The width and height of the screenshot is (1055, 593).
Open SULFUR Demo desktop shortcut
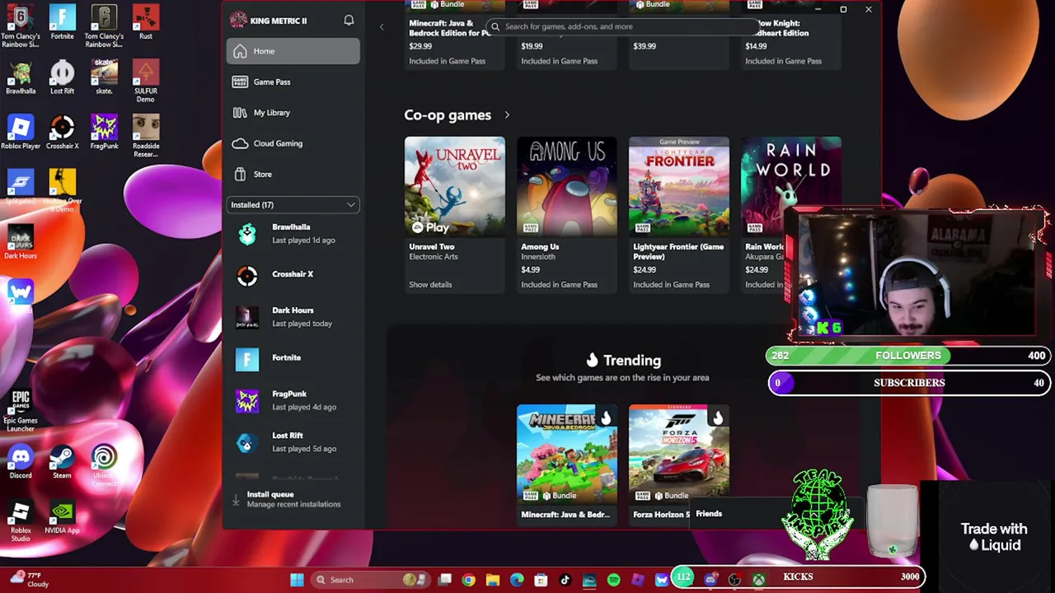click(x=146, y=82)
